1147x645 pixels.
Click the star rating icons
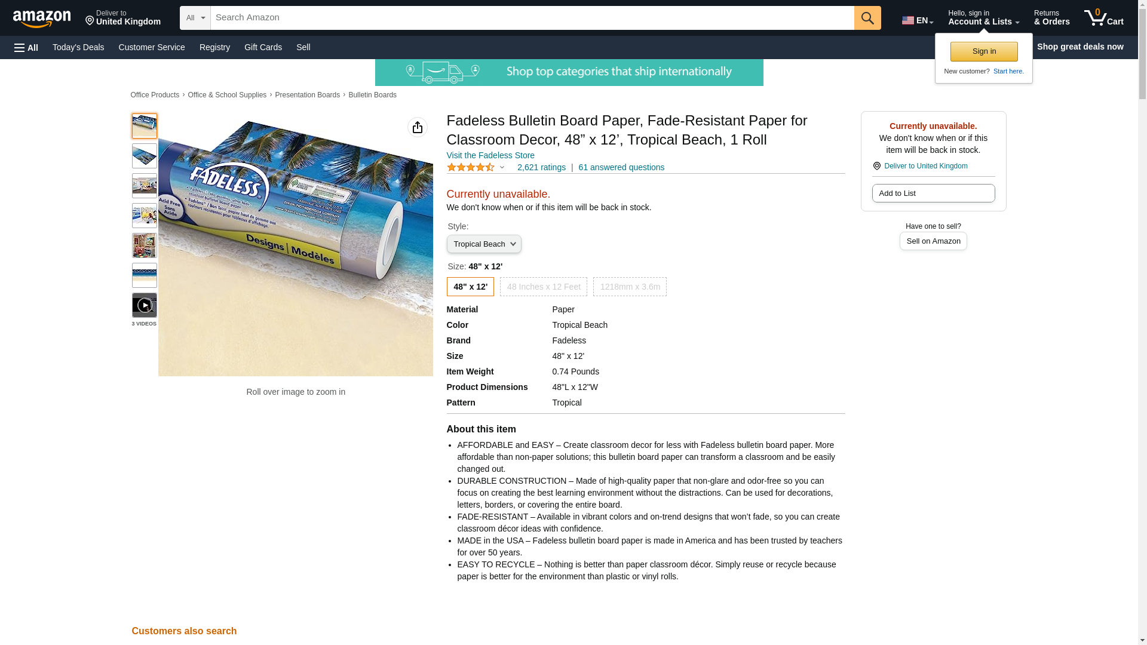click(471, 167)
